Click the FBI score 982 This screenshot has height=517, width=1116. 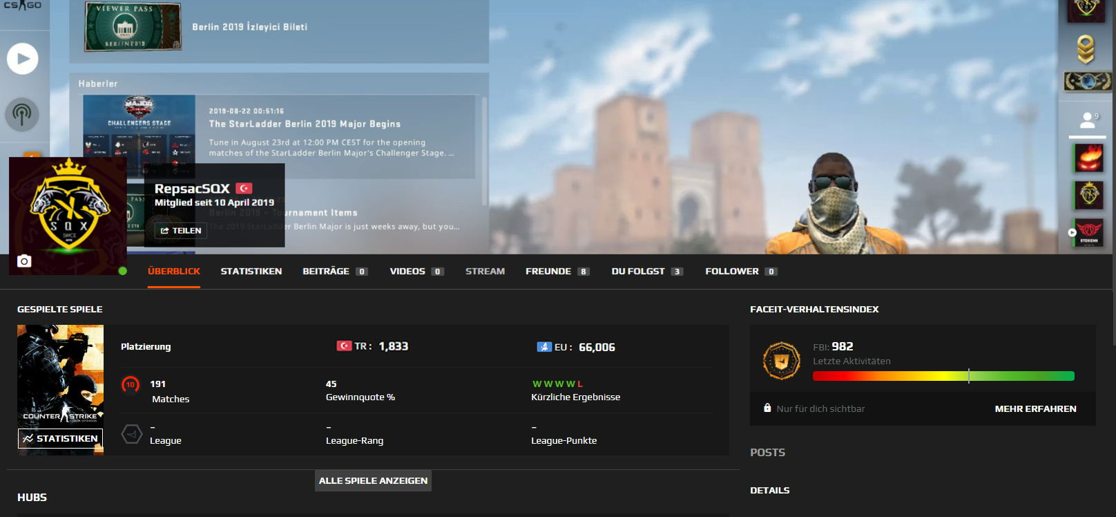point(842,346)
